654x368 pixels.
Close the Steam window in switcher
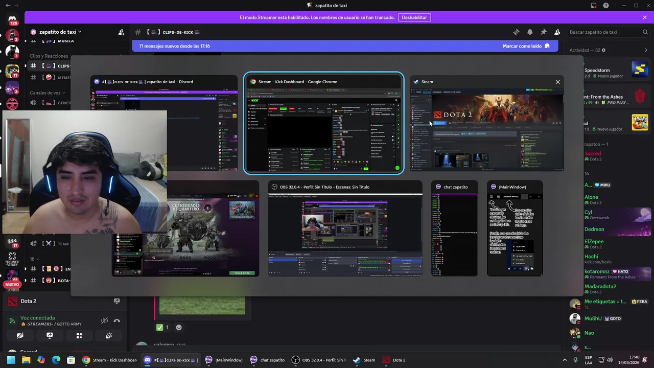pos(557,82)
